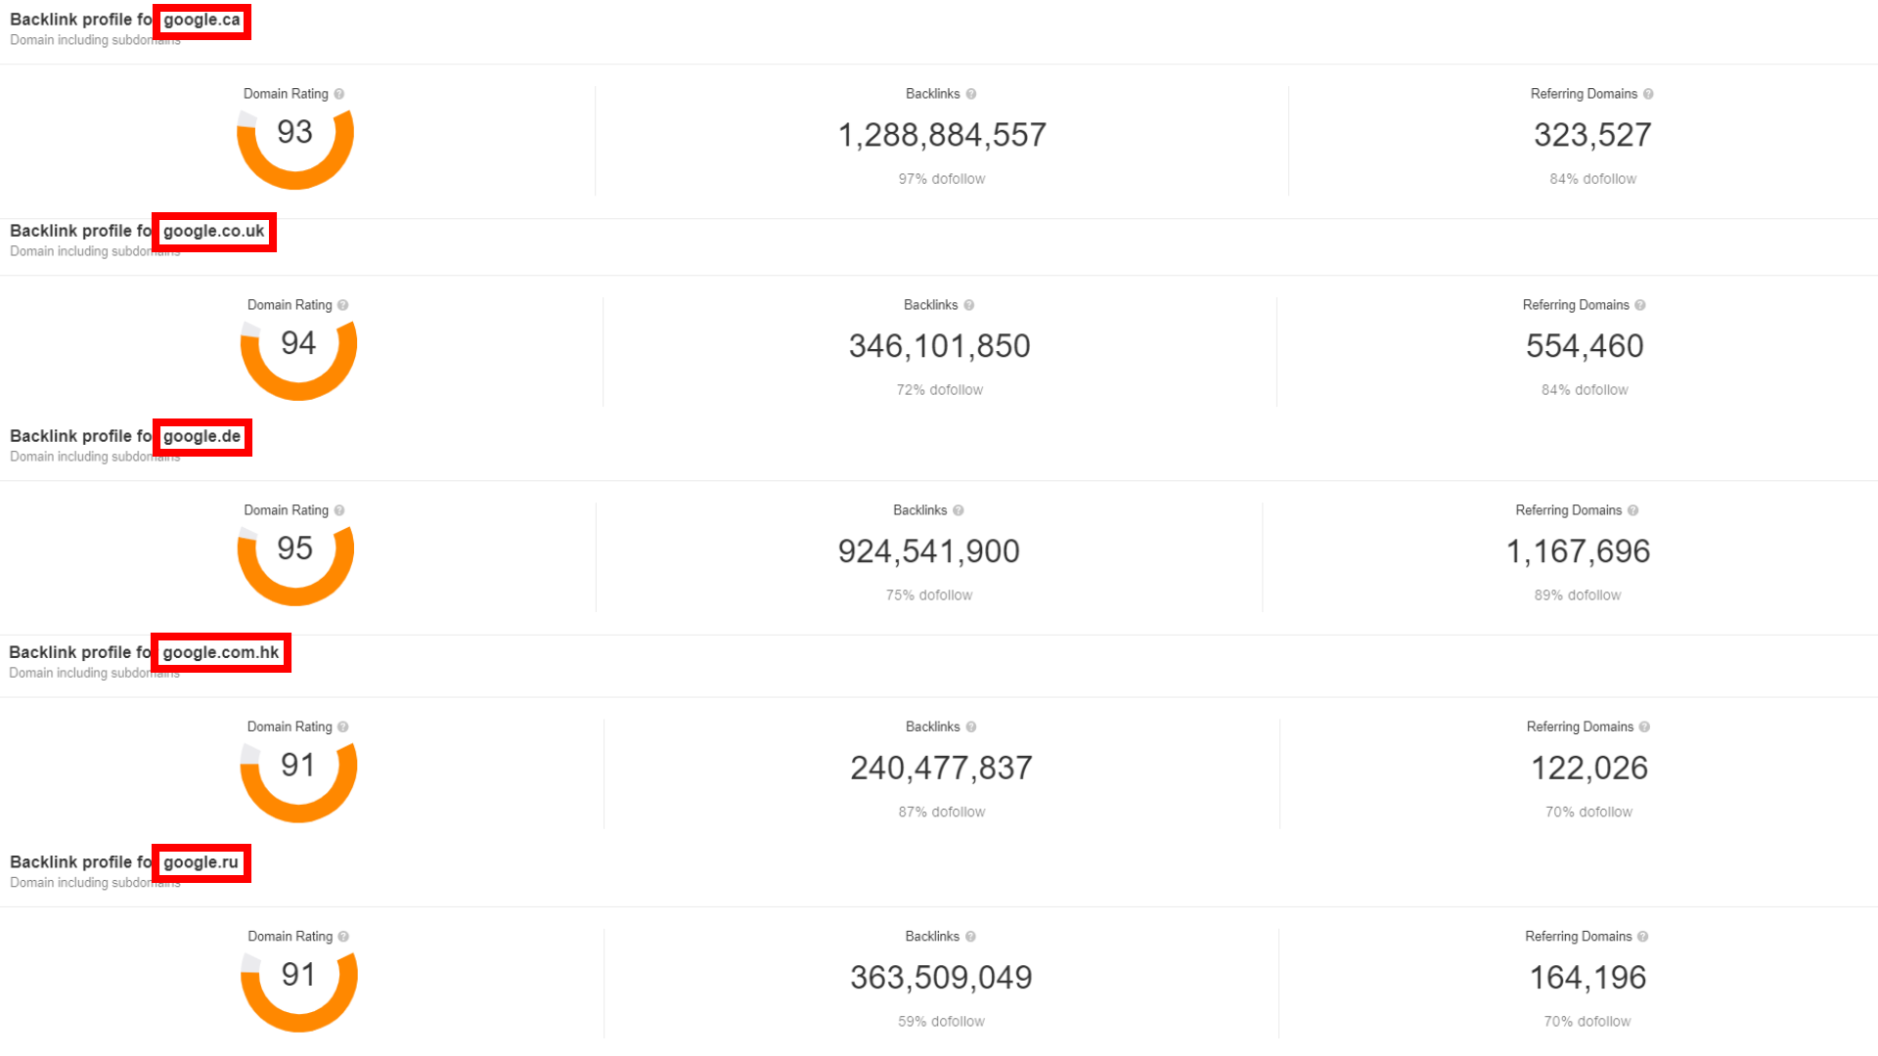
Task: Click Backlinks help icon for google.ru
Action: [970, 937]
